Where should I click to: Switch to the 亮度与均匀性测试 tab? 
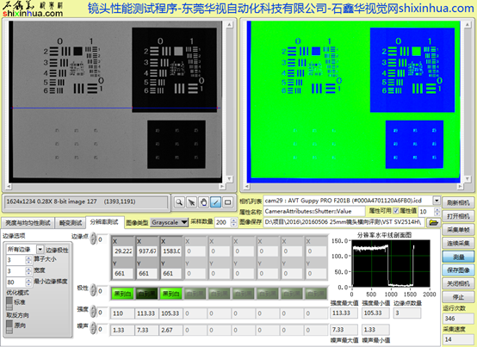[28, 223]
